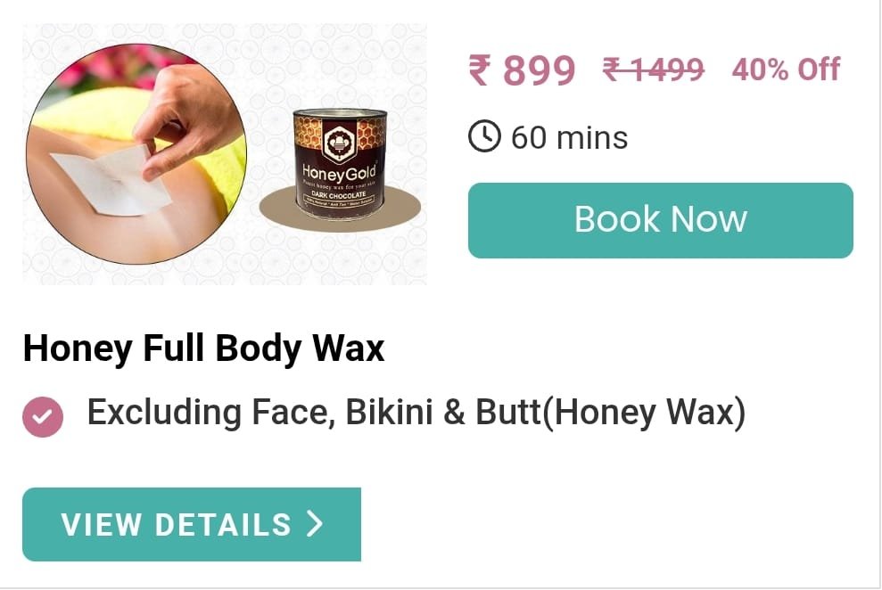Click the Excluding Face, Bikini & Butt description
Image resolution: width=882 pixels, height=590 pixels.
pyautogui.click(x=416, y=413)
